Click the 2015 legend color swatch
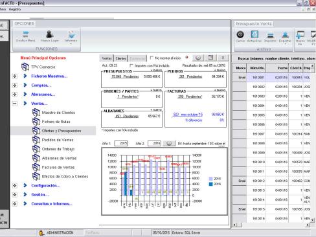 pos(210,179)
